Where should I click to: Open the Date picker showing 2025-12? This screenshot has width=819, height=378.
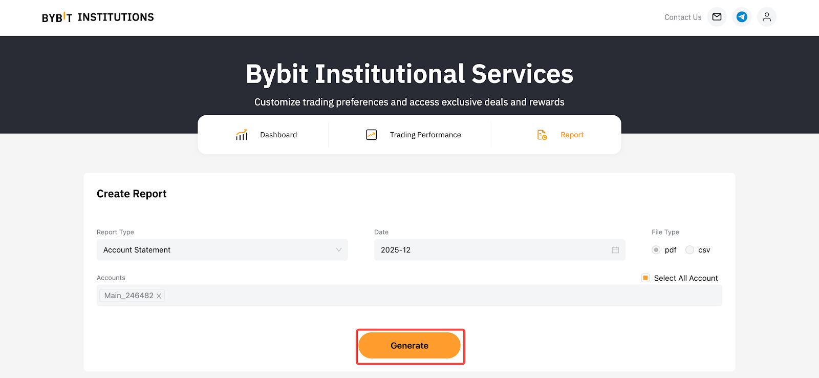[x=491, y=250]
